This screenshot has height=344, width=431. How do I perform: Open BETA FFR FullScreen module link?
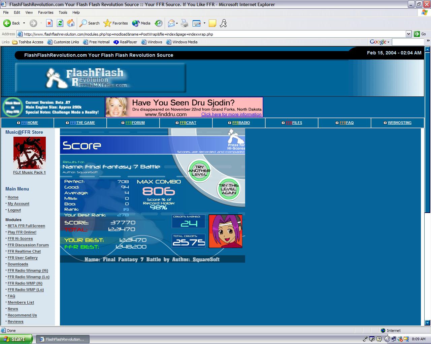pyautogui.click(x=26, y=226)
